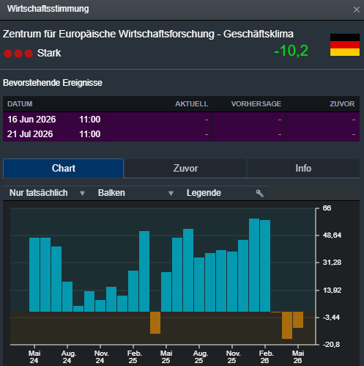Viewport: 364px width, 366px height.
Task: Click the orange negative bar near Mai 25
Action: point(155,323)
